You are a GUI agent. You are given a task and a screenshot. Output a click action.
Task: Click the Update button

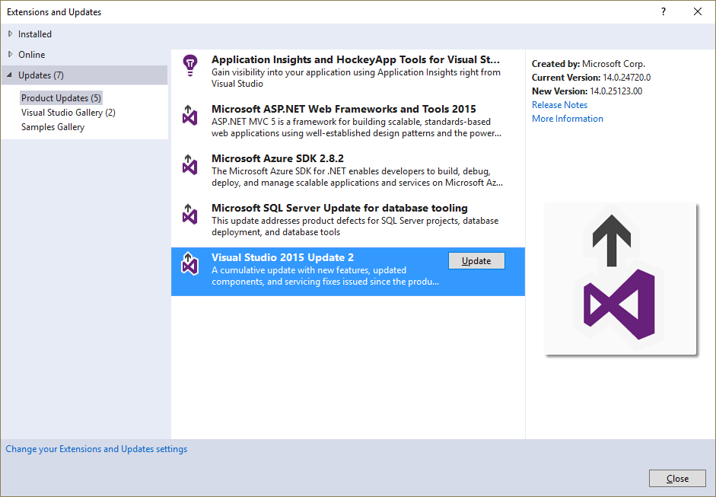[476, 260]
